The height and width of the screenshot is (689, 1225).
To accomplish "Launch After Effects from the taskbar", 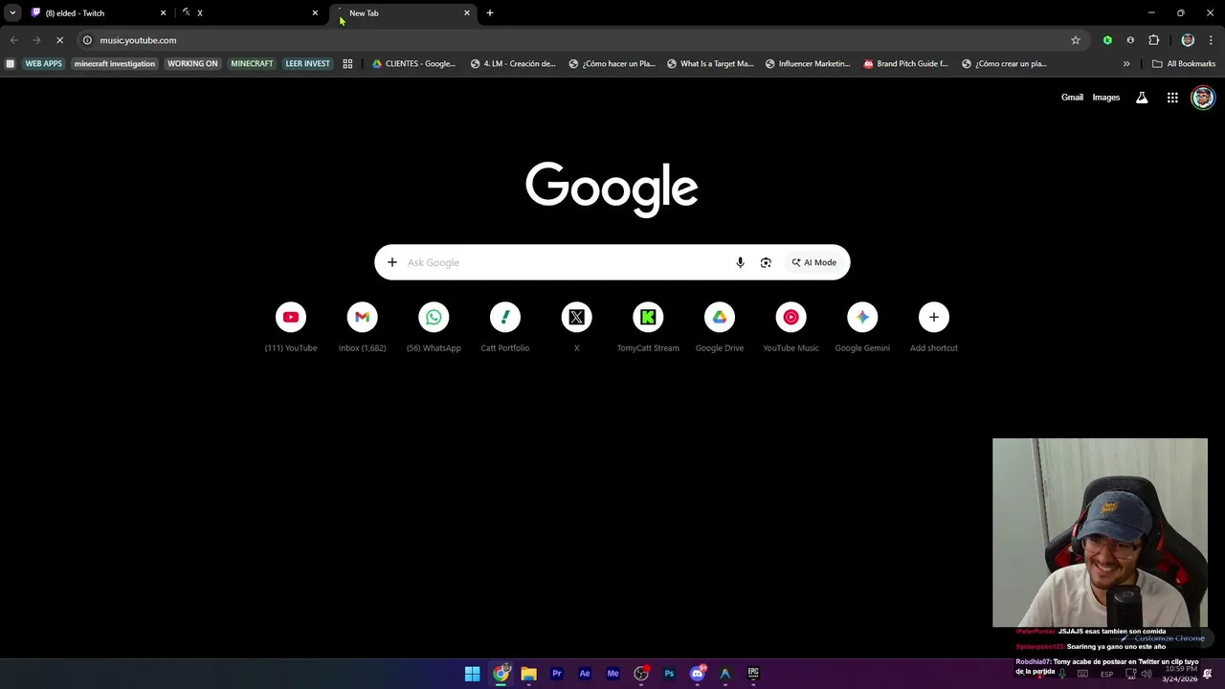I will pos(585,674).
